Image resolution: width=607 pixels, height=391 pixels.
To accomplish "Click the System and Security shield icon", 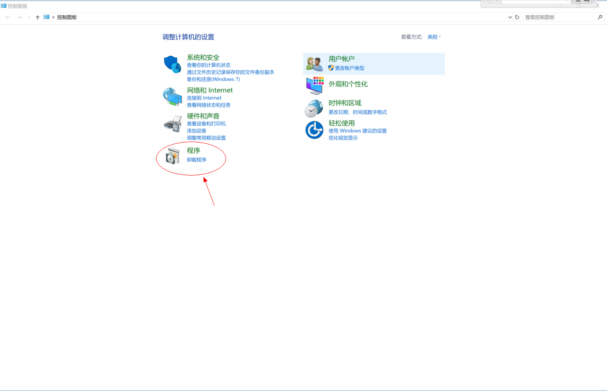I will (172, 64).
